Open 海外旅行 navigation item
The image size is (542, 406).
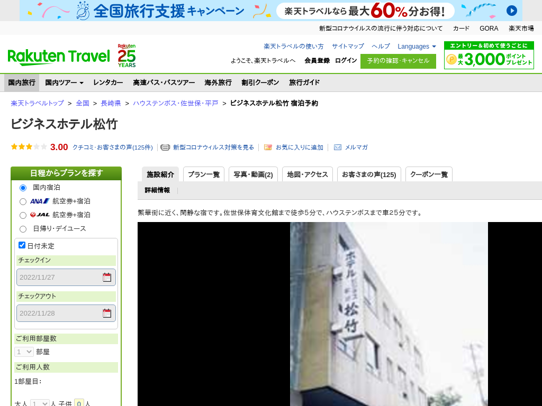(218, 82)
